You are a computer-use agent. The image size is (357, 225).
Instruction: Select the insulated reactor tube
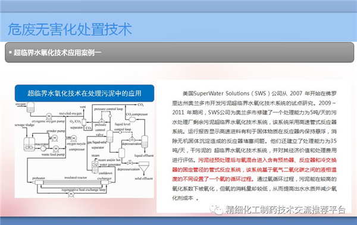[x=73, y=182]
